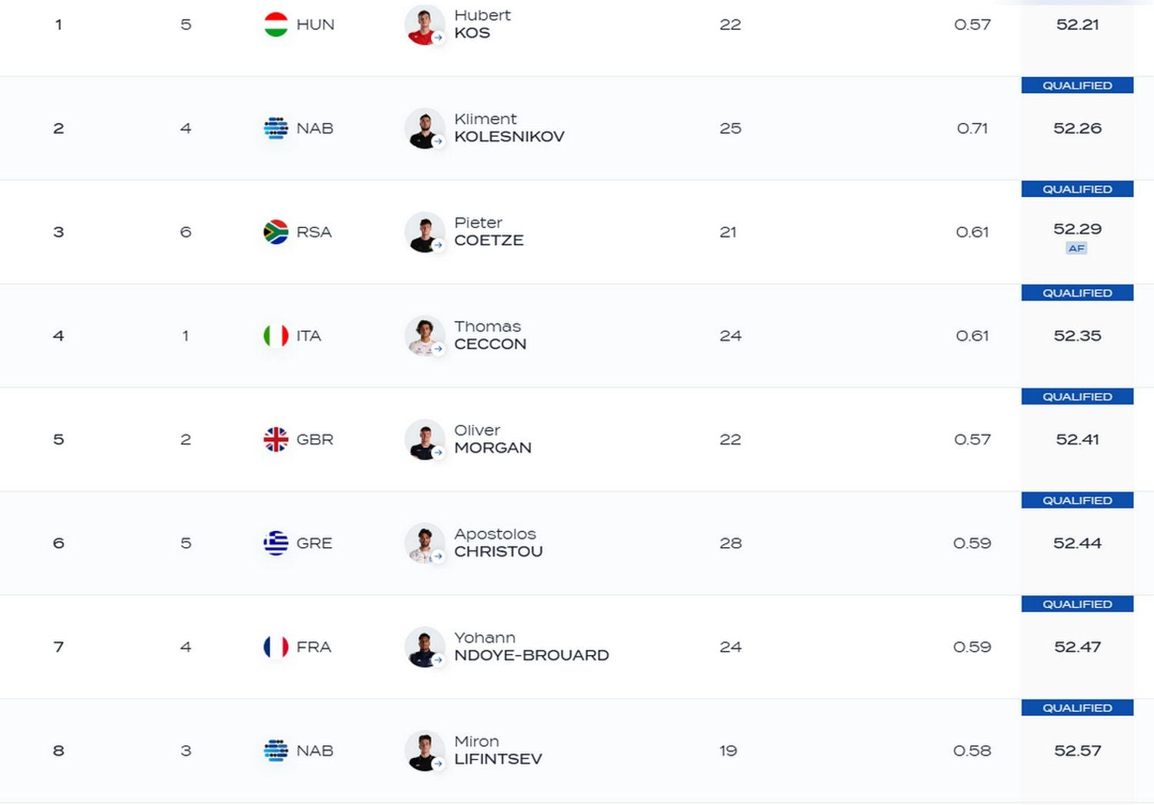Click Lifintsev's NAB neutral flag icon
1154x805 pixels.
pyautogui.click(x=275, y=751)
